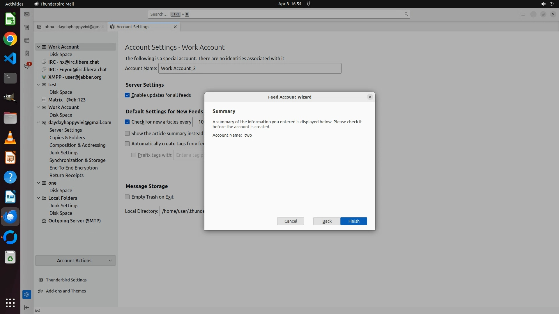Toggle Show the article summary checkbox
Screen dimensions: 559x314
pos(127,133)
